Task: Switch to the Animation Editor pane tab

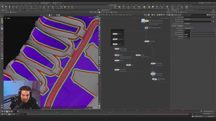Action: click(11, 10)
